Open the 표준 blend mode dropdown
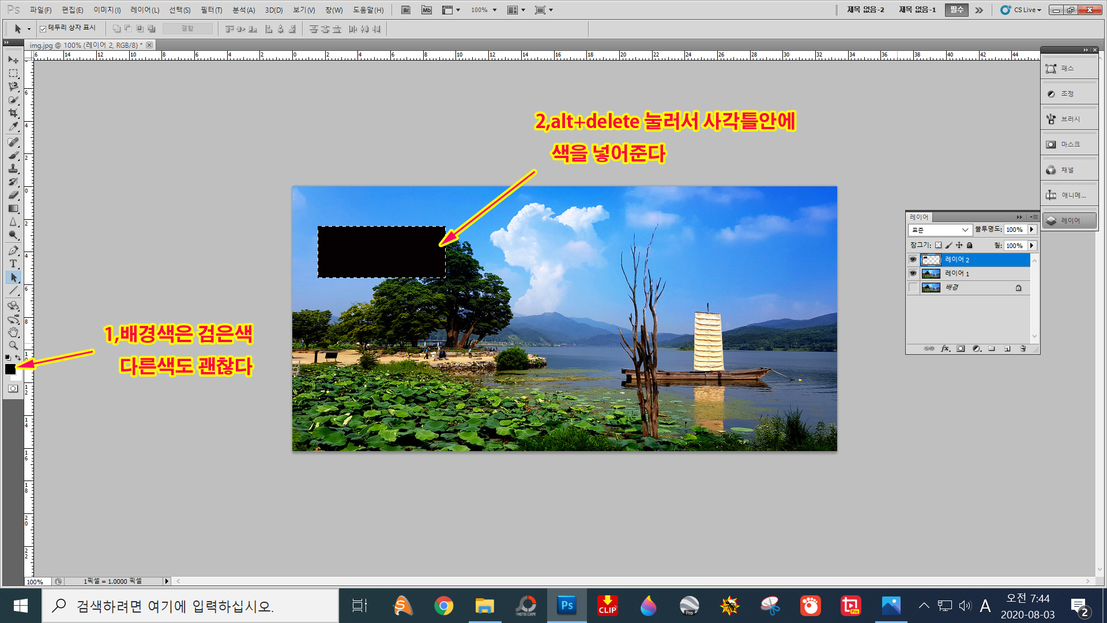 pos(940,230)
